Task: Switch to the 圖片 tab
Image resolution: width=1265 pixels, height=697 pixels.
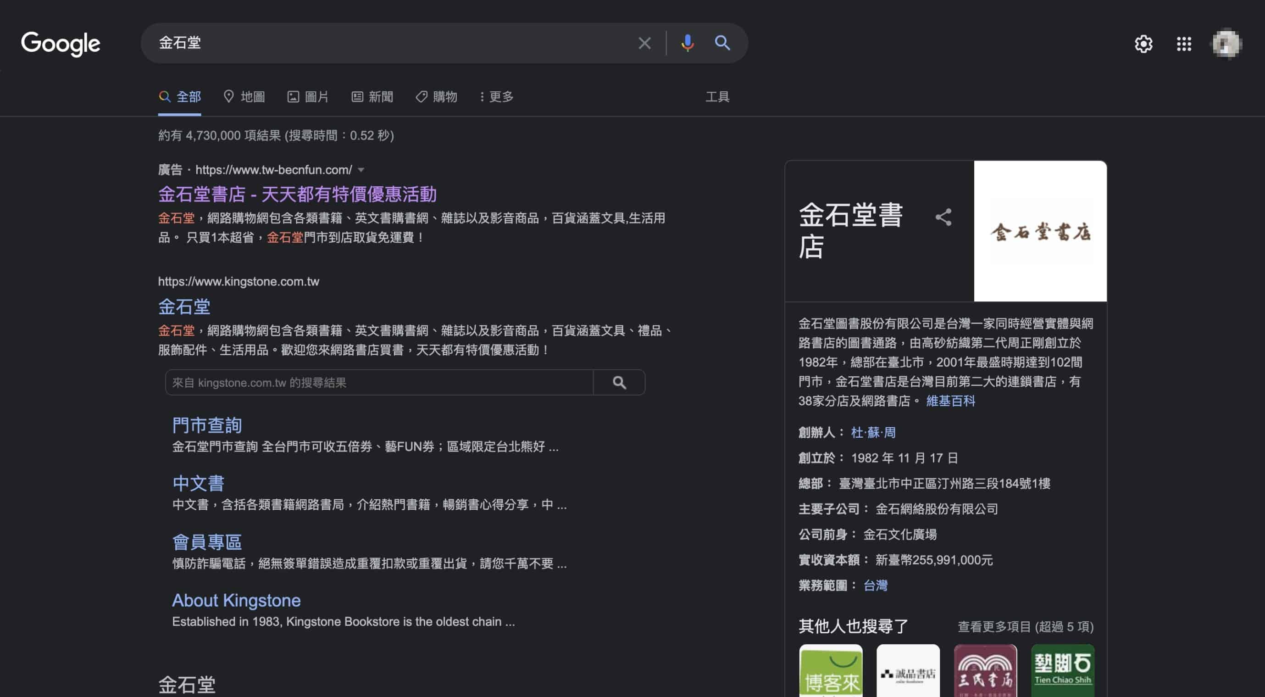Action: [x=308, y=97]
